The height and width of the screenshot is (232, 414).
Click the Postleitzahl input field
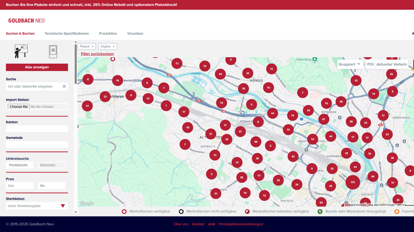(20, 165)
